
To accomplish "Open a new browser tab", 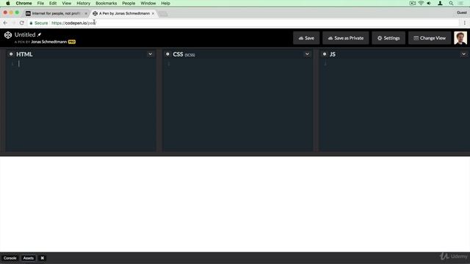I will tap(163, 14).
